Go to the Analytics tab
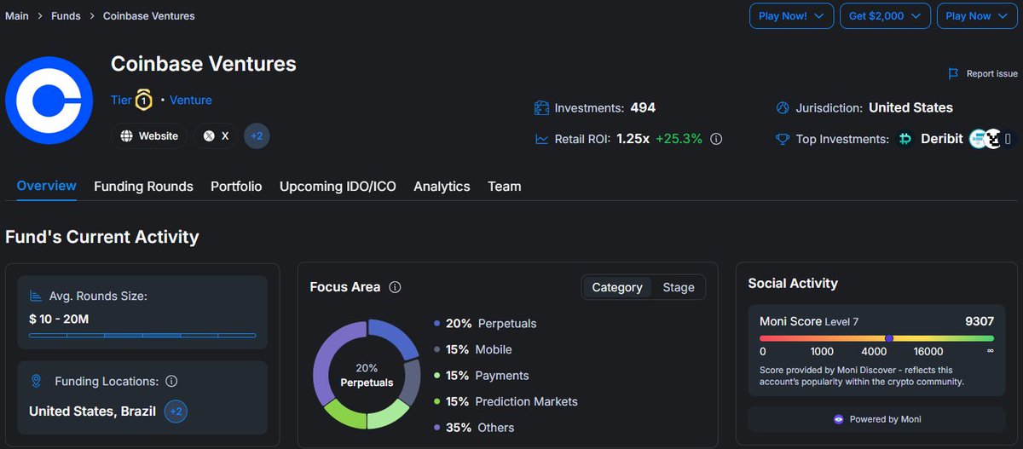Viewport: 1023px width, 449px height. pos(442,186)
